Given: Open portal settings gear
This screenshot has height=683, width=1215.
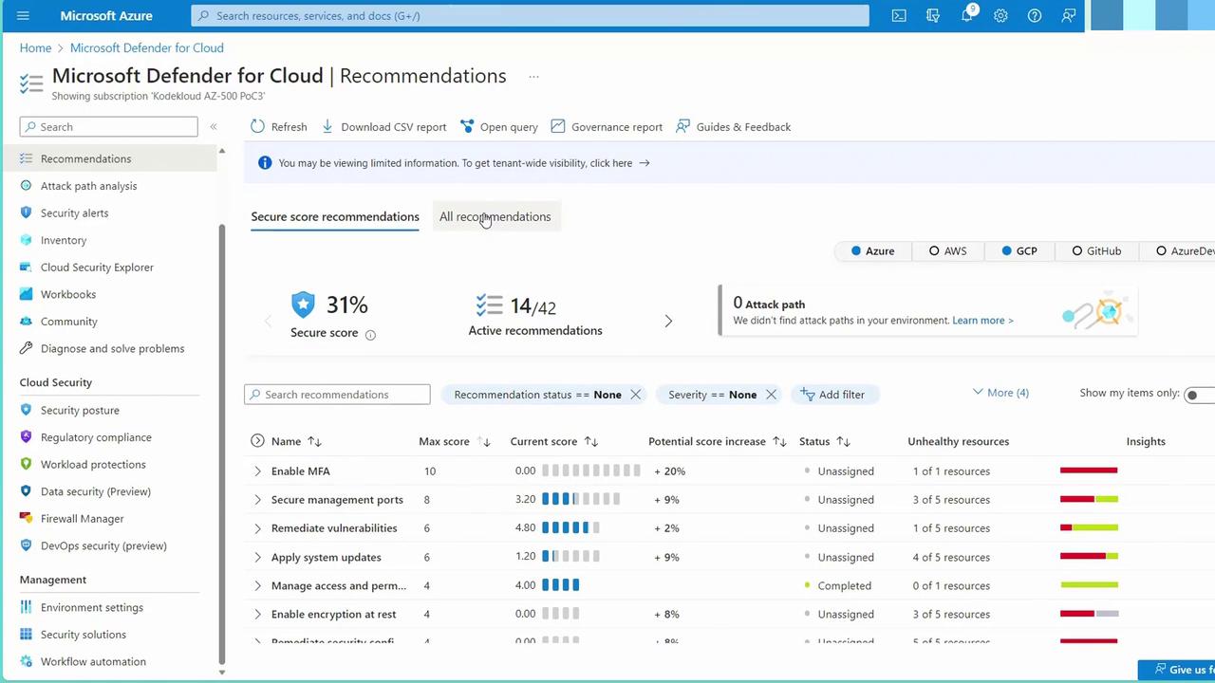Looking at the screenshot, I should (1000, 16).
